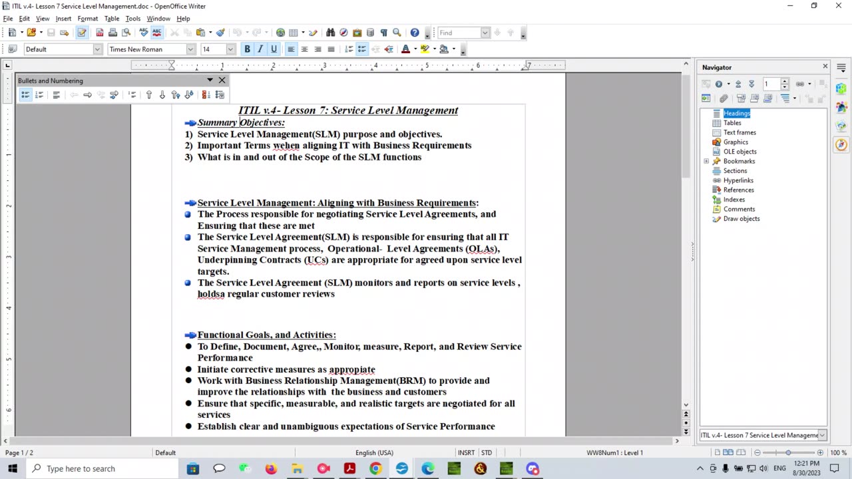This screenshot has height=479, width=852.
Task: Open the Times New Roman font dropdown
Action: pos(190,49)
